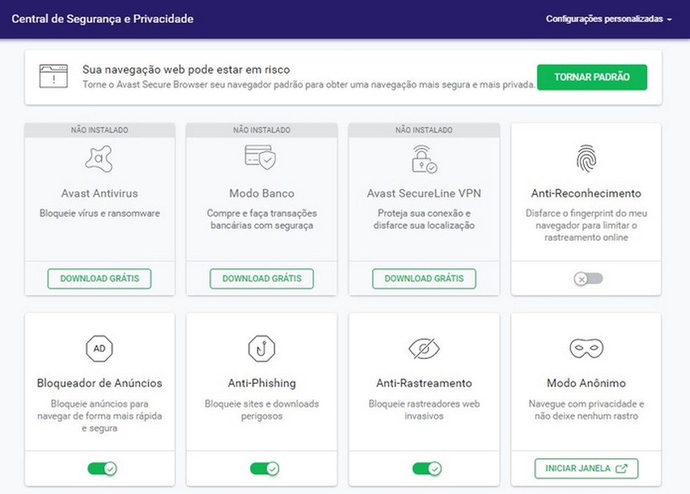690x494 pixels.
Task: Enable the Anti-Reconhecimento toggle
Action: [588, 279]
